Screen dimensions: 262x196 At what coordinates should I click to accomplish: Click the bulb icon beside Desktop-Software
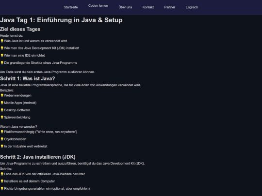2,110
